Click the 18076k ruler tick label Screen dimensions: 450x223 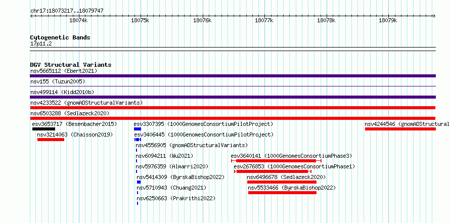(202, 20)
